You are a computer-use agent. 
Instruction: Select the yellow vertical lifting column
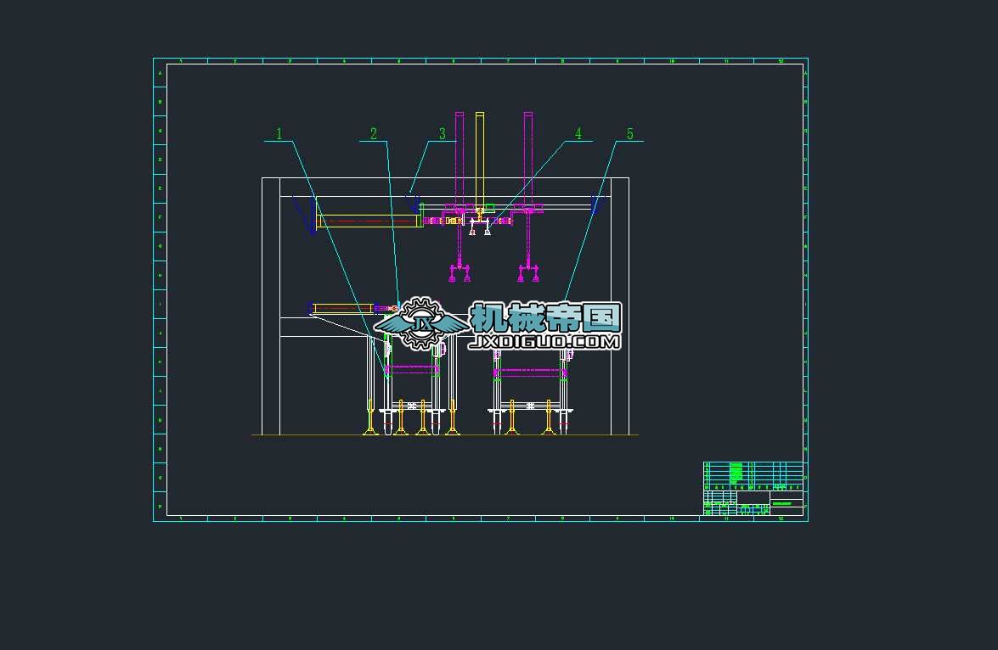[480, 153]
